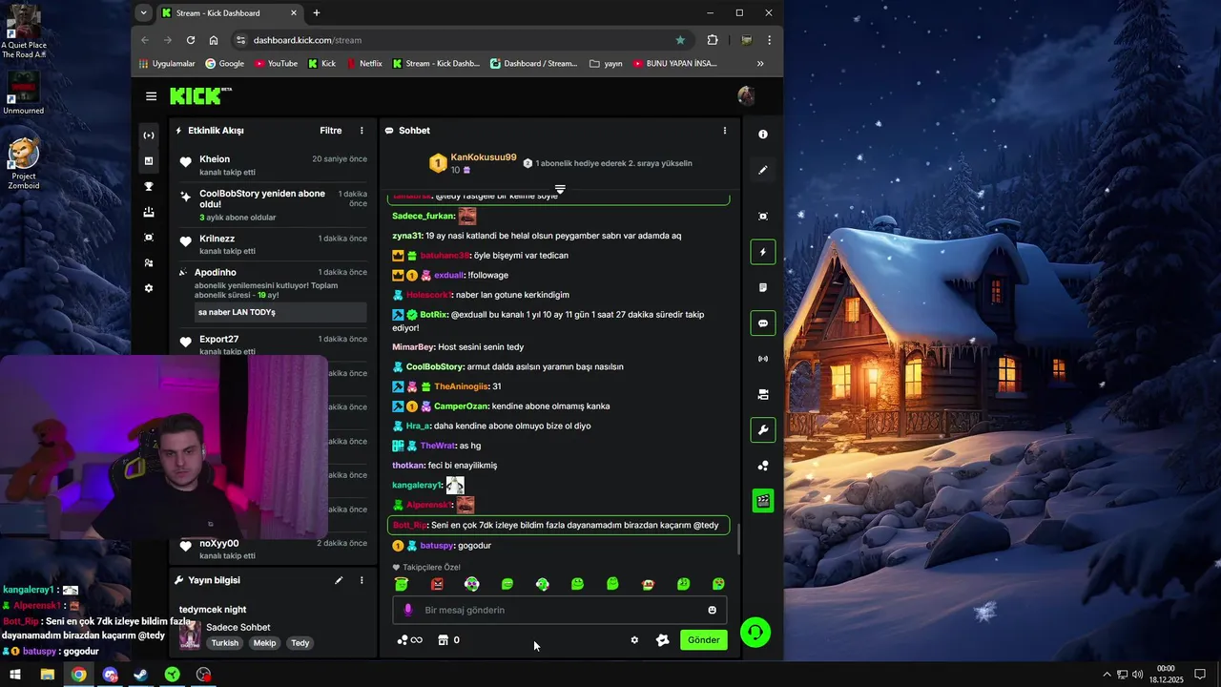Viewport: 1221px width, 687px height.
Task: Click the purple microphone in chat input
Action: [x=408, y=610]
